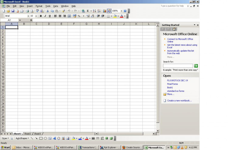Open the AutoSum dropdown arrow
Screen dimensions: 228x150
coord(91,11)
